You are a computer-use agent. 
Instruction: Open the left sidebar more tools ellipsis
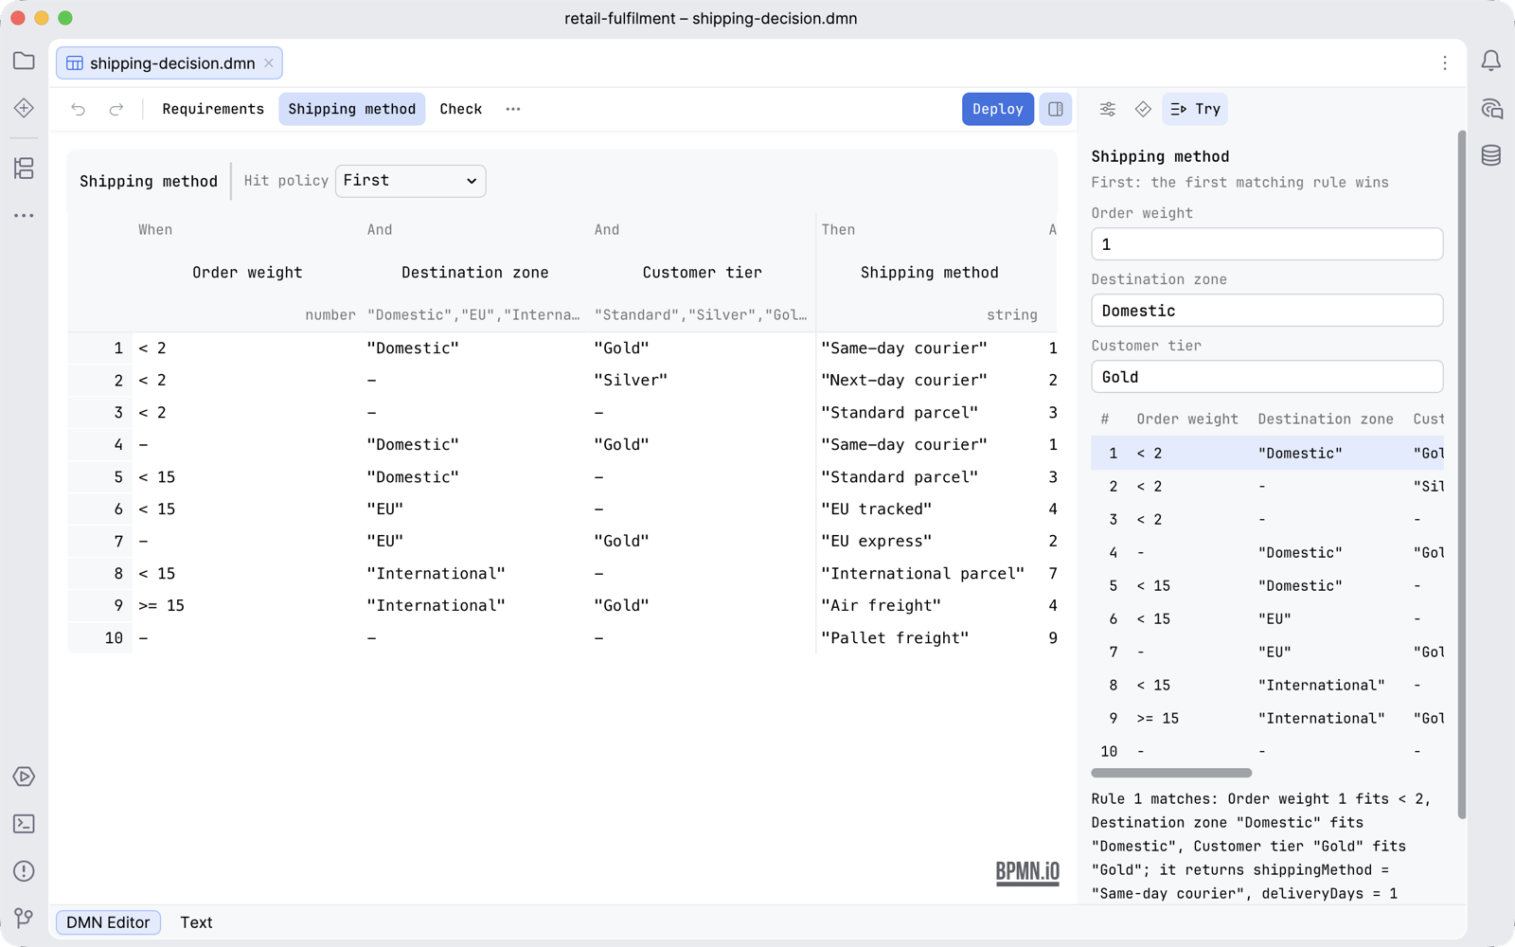point(24,216)
